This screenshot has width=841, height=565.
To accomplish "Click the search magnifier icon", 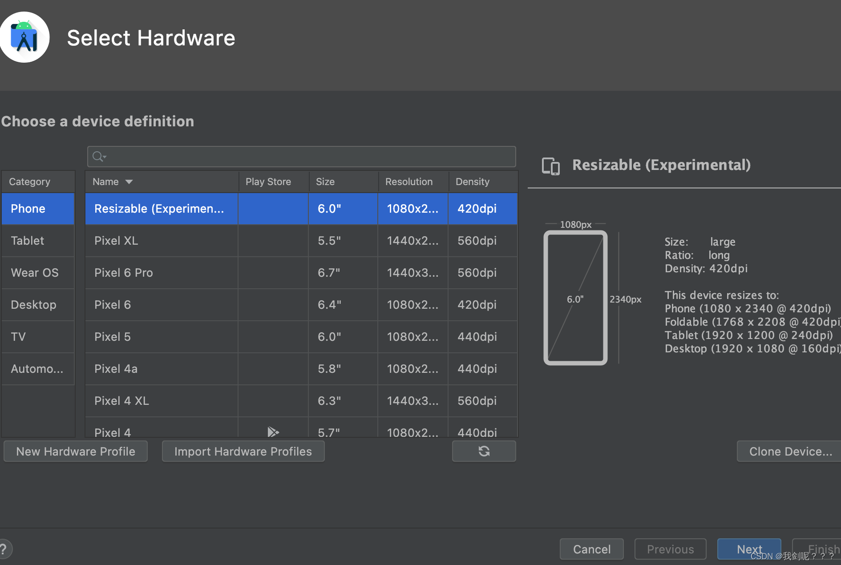I will point(99,157).
